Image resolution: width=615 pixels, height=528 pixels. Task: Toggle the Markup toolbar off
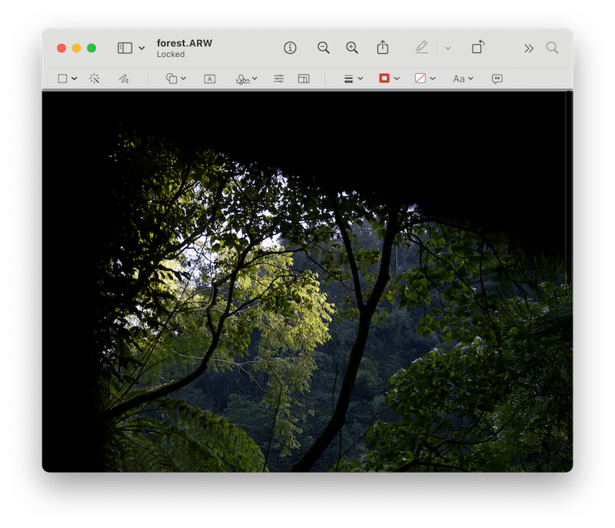tap(421, 47)
